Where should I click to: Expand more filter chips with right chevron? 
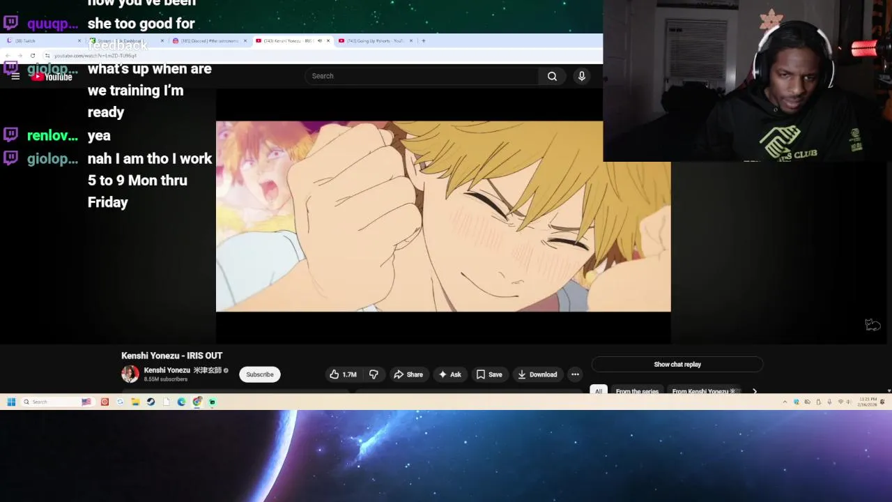[x=754, y=391]
